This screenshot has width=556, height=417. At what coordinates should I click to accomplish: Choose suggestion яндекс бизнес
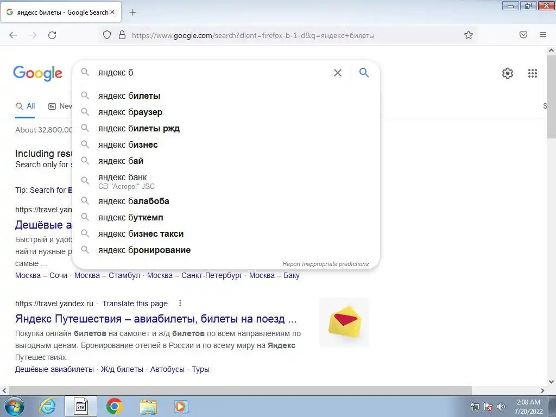click(226, 144)
